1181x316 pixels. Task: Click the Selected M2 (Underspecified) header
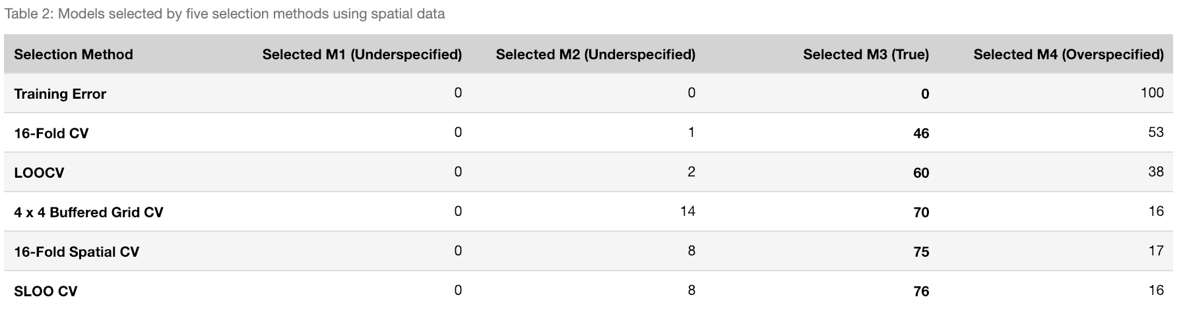coord(595,55)
